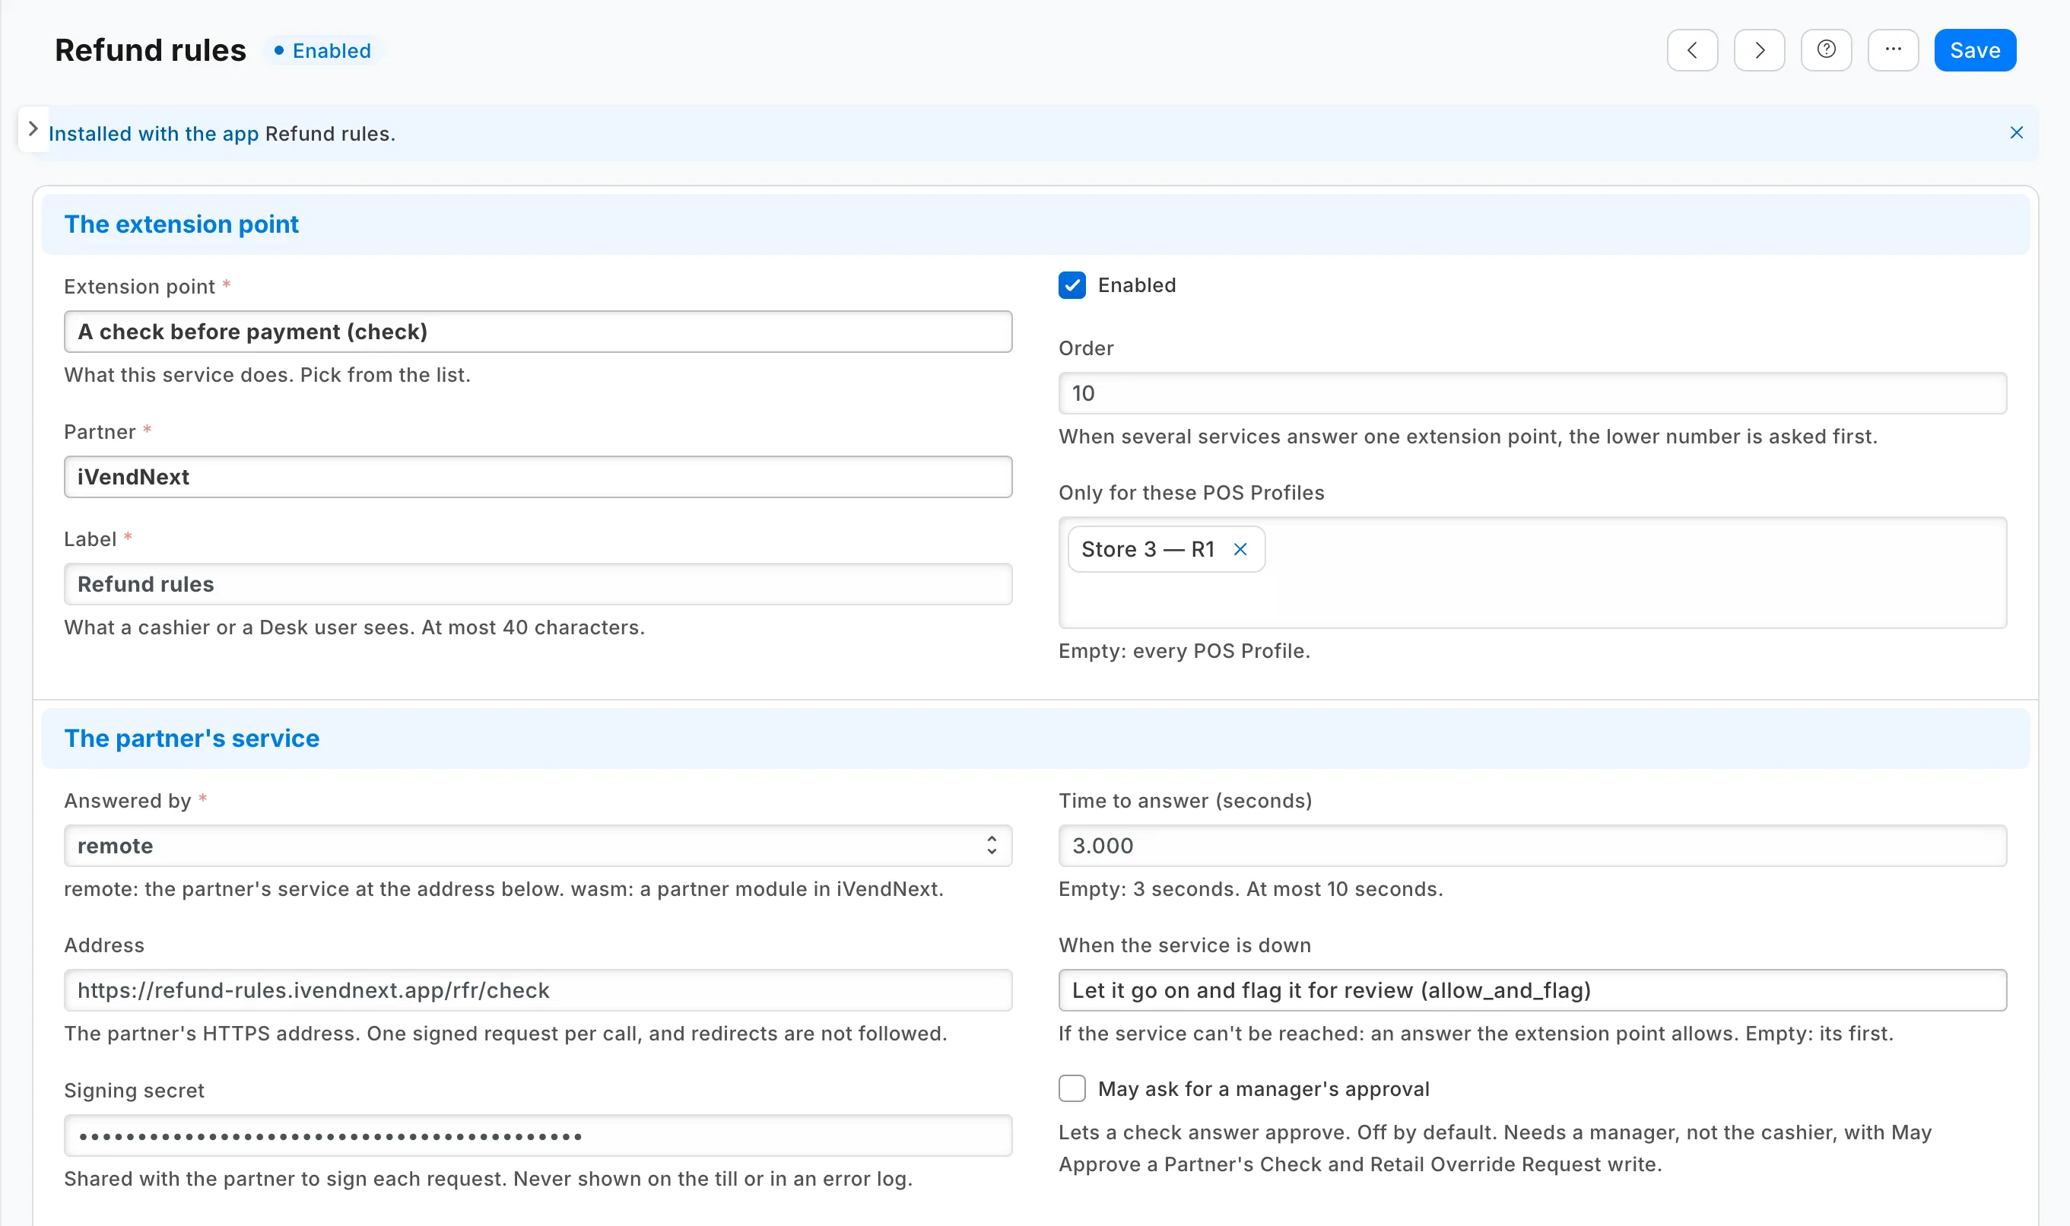Tick May ask for a manager's approval
Screen dimensions: 2070x1226
[x=1072, y=1088]
